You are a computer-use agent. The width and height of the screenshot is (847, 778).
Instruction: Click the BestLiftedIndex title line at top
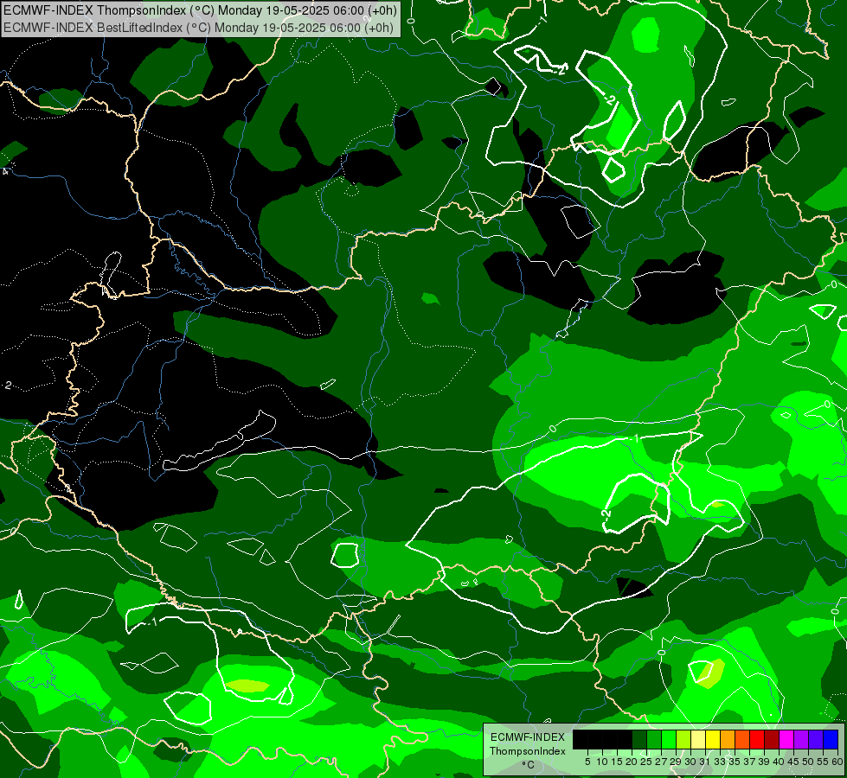[x=199, y=28]
